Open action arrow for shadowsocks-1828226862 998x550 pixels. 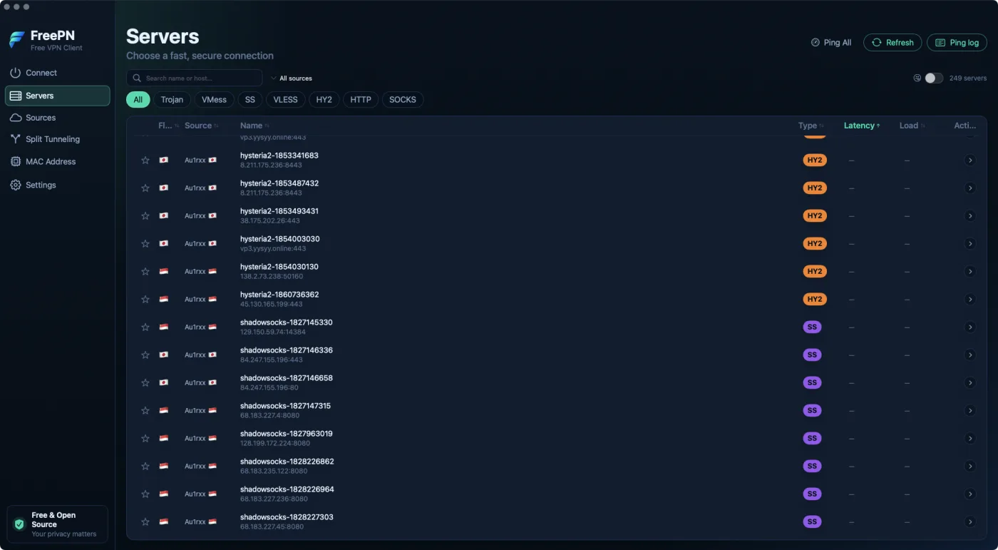(969, 467)
